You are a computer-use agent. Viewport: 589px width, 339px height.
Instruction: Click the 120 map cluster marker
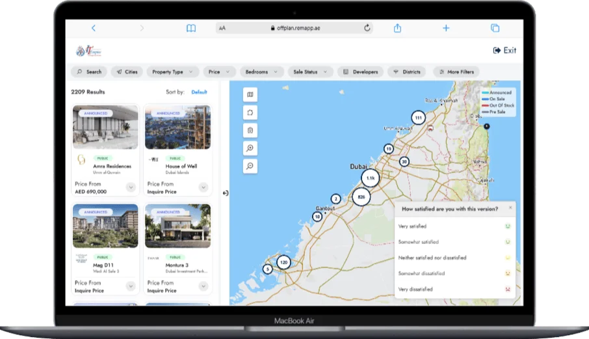coord(283,262)
